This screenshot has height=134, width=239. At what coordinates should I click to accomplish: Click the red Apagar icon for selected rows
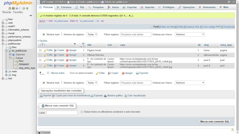(x=123, y=73)
